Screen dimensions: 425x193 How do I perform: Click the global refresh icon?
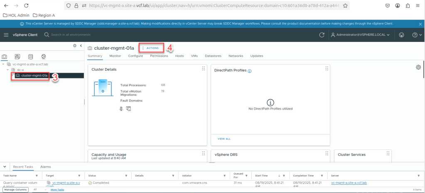(x=322, y=35)
